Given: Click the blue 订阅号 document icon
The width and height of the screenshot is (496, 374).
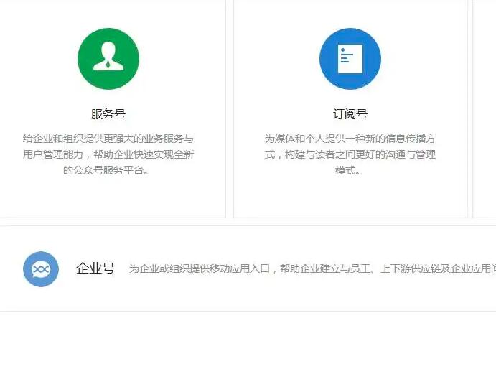Looking at the screenshot, I should tap(350, 59).
